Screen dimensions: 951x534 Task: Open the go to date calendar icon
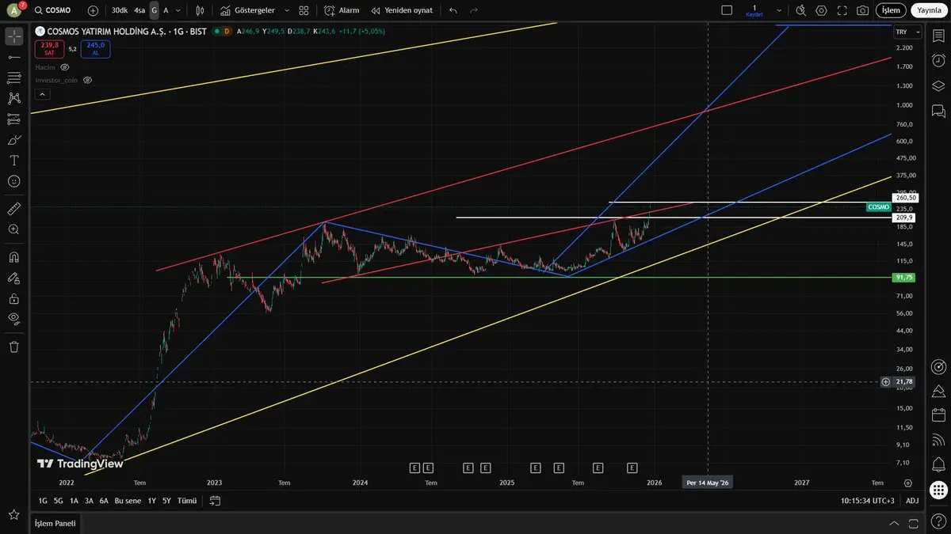point(215,501)
